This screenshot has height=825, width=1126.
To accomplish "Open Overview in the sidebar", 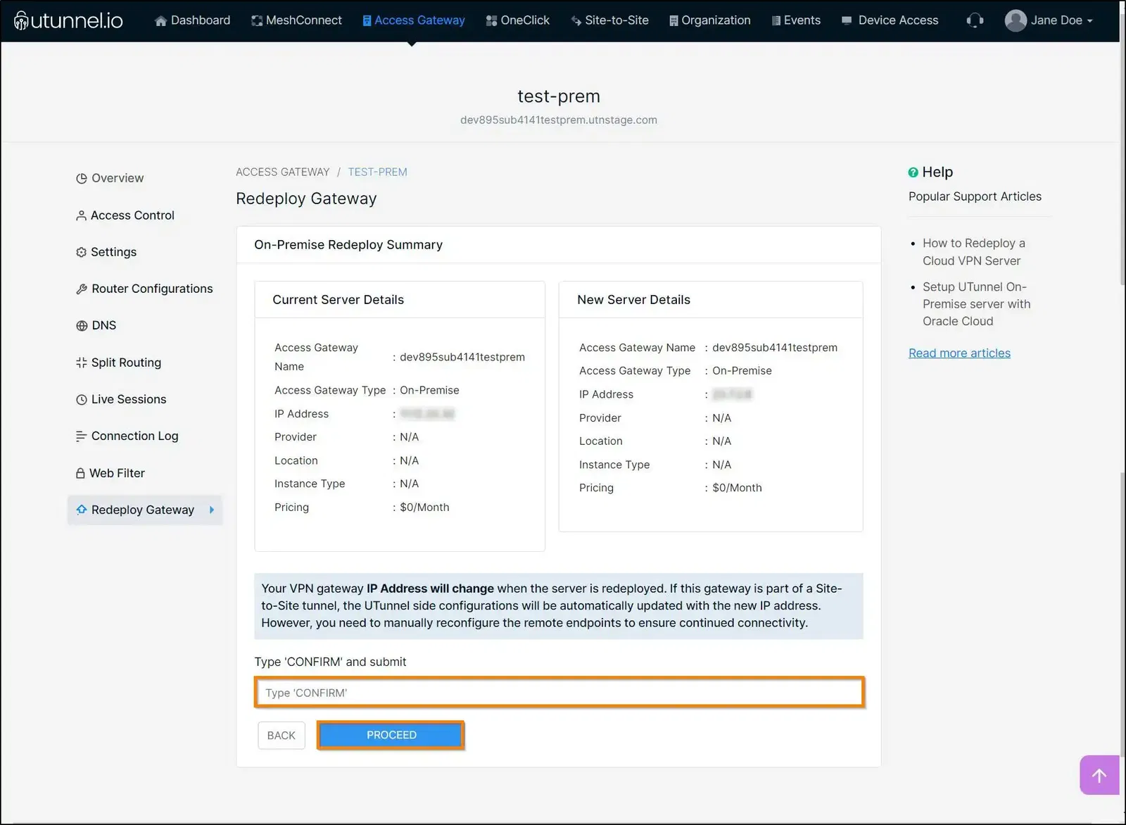I will (x=110, y=178).
